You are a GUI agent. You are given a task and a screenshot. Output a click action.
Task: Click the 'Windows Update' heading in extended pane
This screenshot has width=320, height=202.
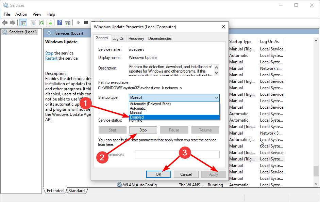coord(62,42)
